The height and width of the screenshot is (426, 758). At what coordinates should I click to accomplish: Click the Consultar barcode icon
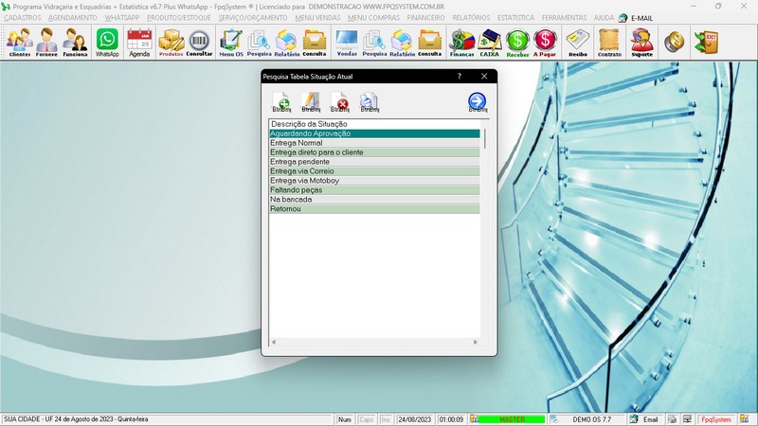199,43
